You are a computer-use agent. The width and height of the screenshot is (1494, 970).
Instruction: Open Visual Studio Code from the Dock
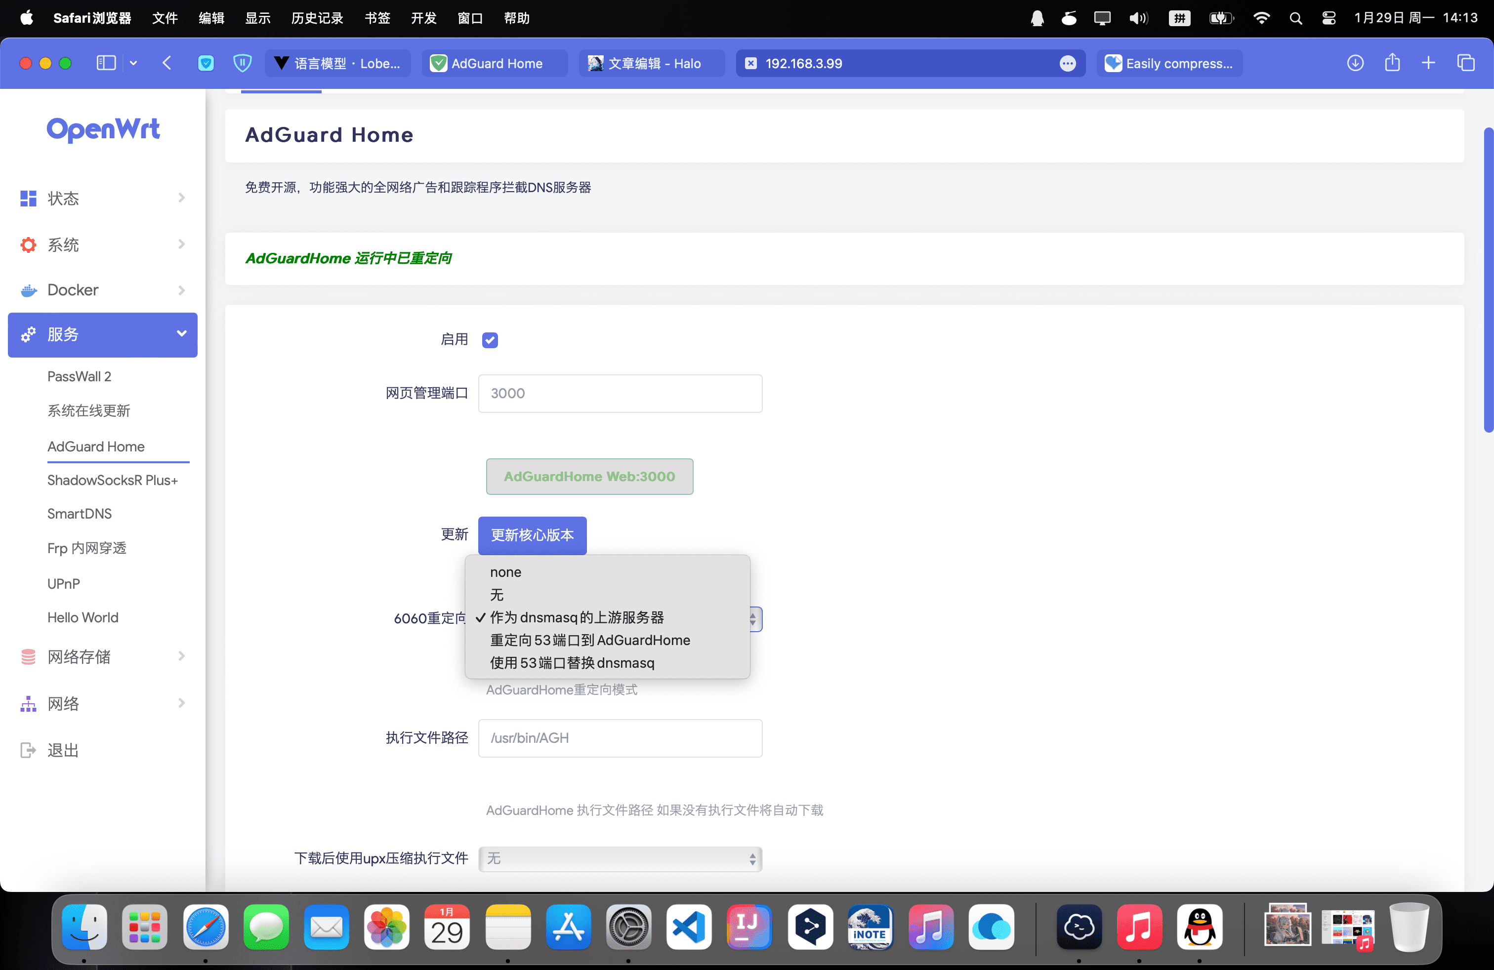(689, 927)
